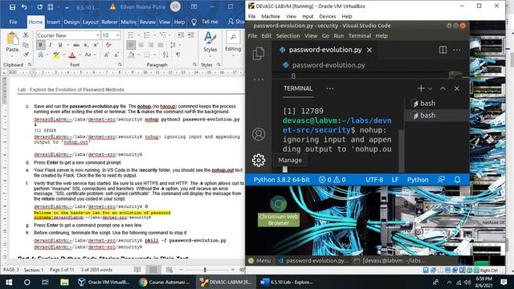Click the LF line ending status item
Screen dimensions: 514x289
(395, 180)
